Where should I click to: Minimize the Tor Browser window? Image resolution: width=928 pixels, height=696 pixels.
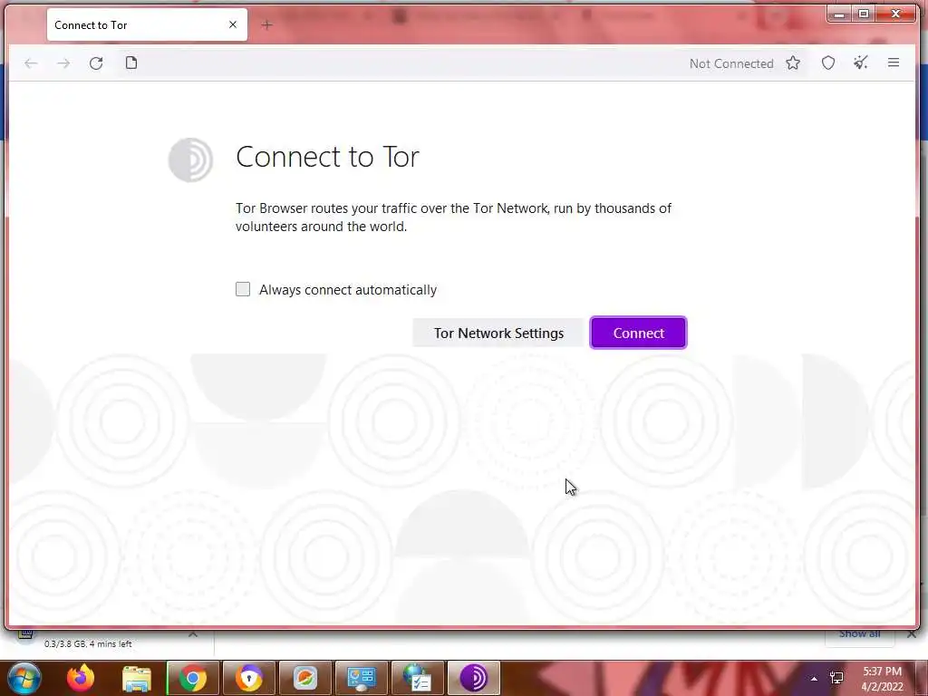[839, 14]
